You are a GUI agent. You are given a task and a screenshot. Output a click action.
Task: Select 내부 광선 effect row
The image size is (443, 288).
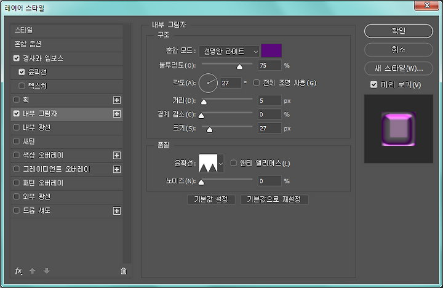point(66,127)
